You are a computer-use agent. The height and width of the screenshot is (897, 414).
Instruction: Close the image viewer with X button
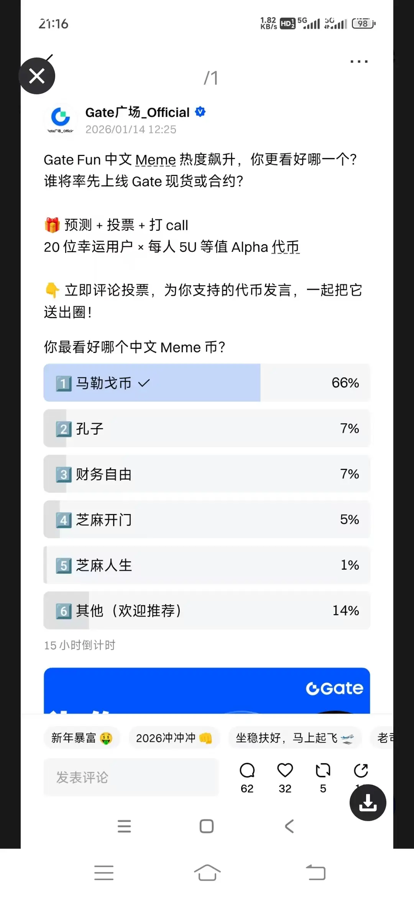click(37, 76)
